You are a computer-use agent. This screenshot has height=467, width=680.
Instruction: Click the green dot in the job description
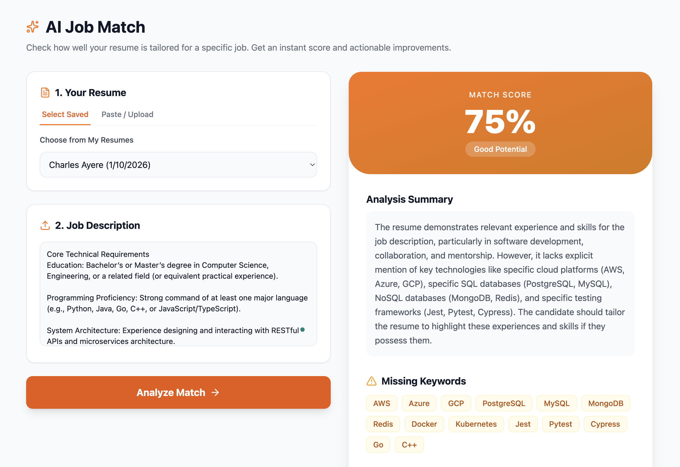[302, 330]
